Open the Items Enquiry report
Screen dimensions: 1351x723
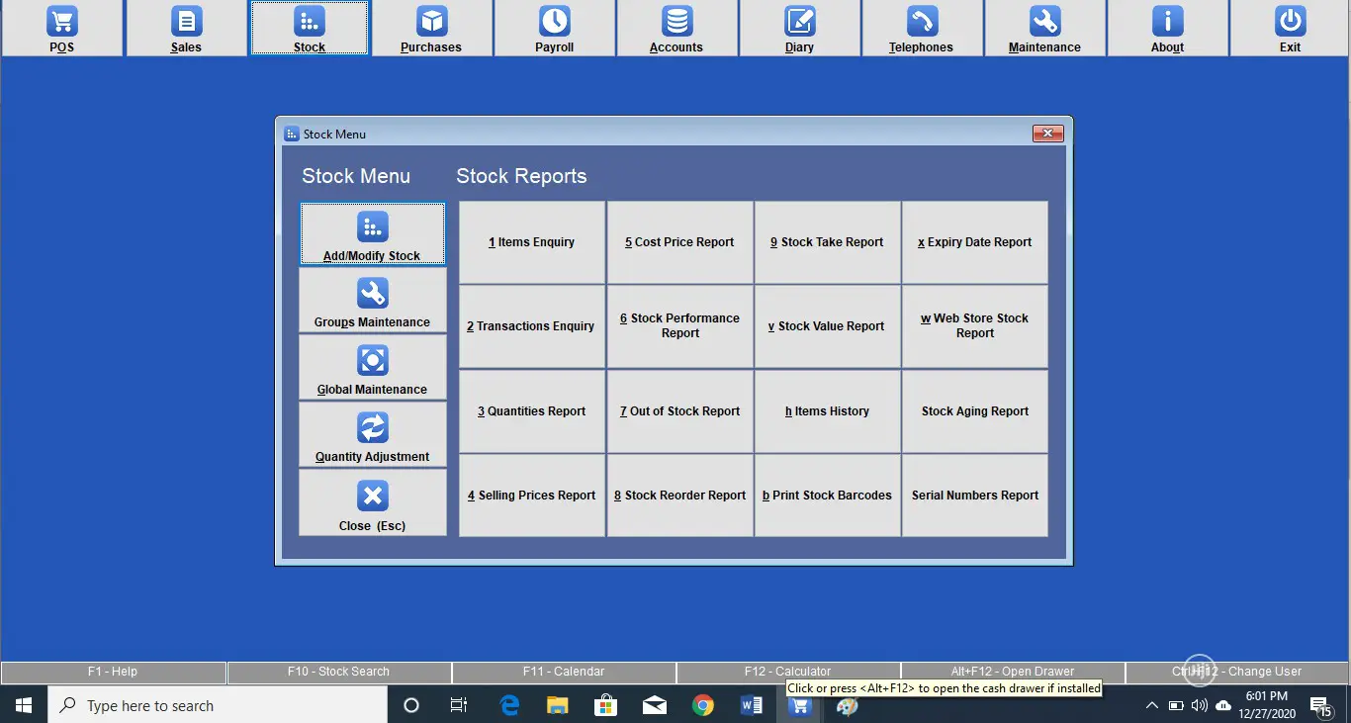pos(532,242)
